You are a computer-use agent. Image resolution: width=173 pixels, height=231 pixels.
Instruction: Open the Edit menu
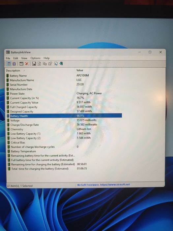click(16, 58)
